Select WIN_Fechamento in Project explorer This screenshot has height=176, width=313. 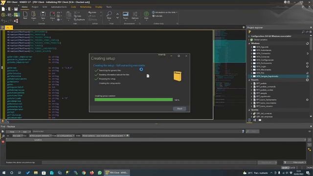(264, 63)
